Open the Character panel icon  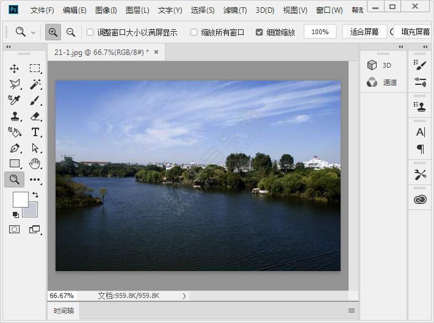point(420,132)
